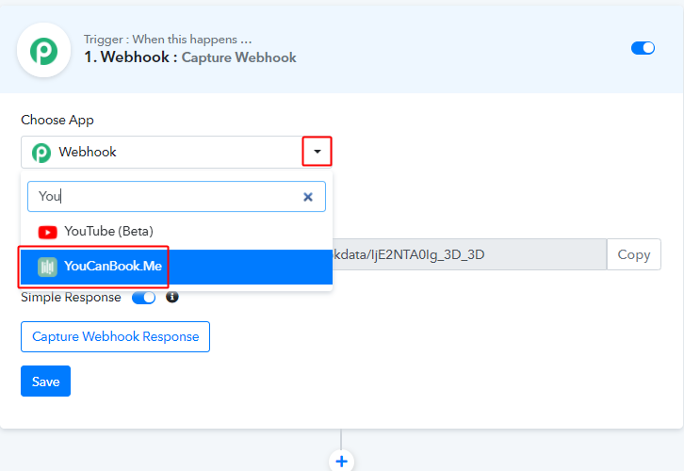Image resolution: width=684 pixels, height=471 pixels.
Task: Click the '1. Webhook : Capture Webhook' title
Action: pyautogui.click(x=190, y=57)
